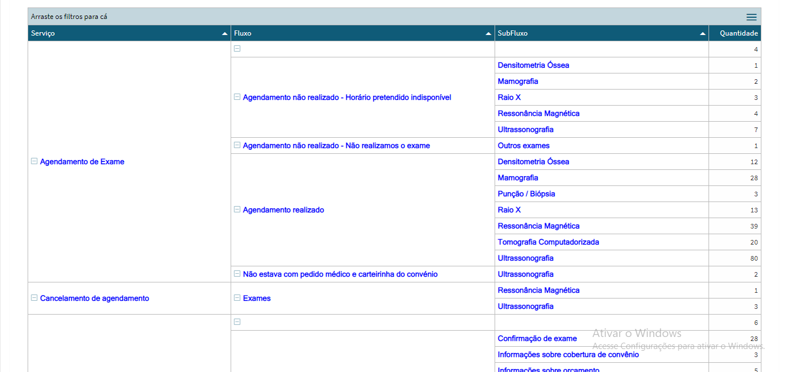Click the quantity value 13
The width and height of the screenshot is (785, 372).
(754, 210)
